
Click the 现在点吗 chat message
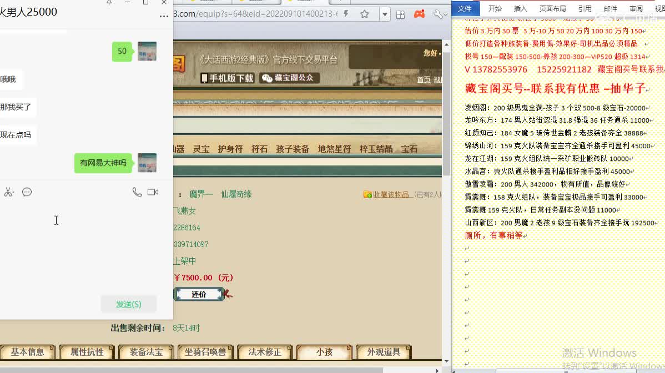(16, 135)
